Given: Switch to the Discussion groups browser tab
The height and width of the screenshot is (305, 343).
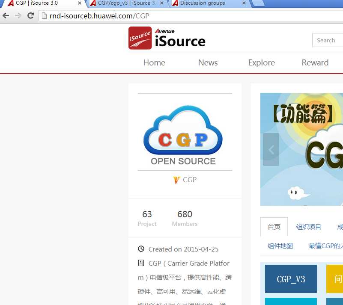Looking at the screenshot, I should 209,3.
